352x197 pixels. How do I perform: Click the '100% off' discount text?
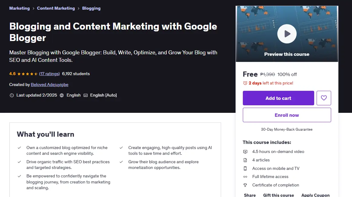point(287,74)
